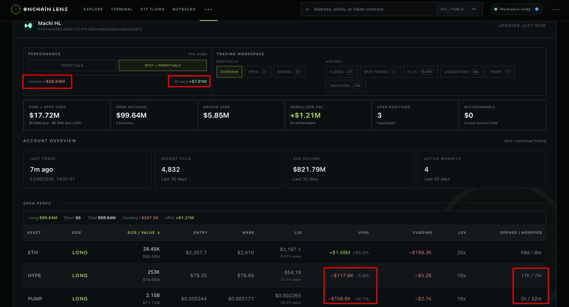Open the Spot Trades history tab

[380, 72]
